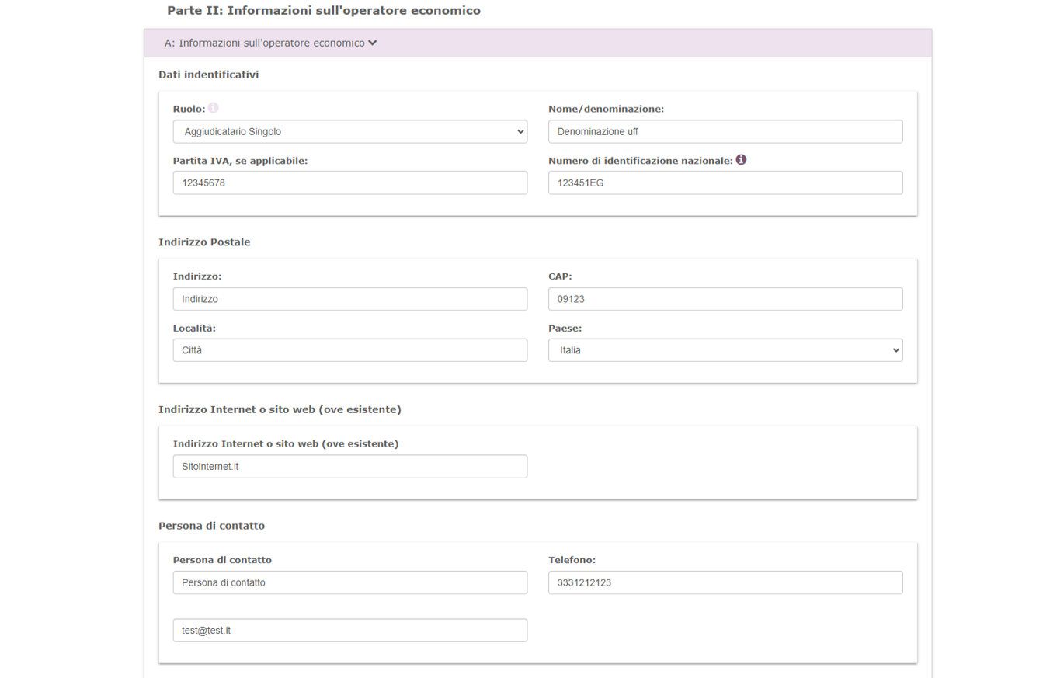Click the 'Telefono:' field label
Image resolution: width=1043 pixels, height=678 pixels.
(572, 560)
